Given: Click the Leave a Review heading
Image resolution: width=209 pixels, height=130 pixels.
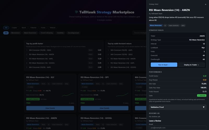Looking at the screenshot, I should 155,121.
